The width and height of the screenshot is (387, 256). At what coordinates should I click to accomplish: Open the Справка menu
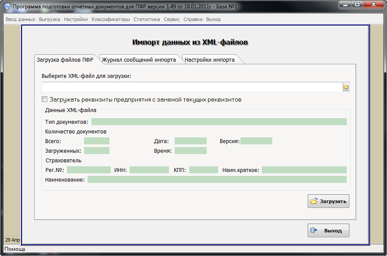pos(193,19)
